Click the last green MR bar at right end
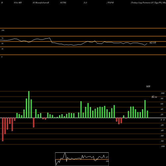 (147, 114)
